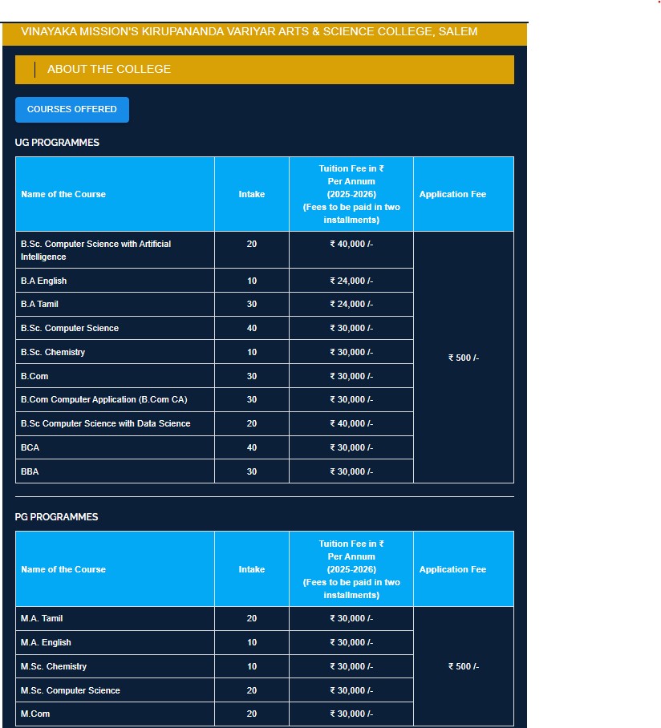This screenshot has height=728, width=661.
Task: Click PG table Name of the Course header
Action: [115, 569]
